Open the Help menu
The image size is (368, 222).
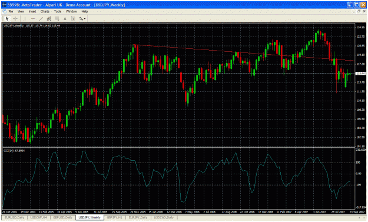pyautogui.click(x=84, y=11)
